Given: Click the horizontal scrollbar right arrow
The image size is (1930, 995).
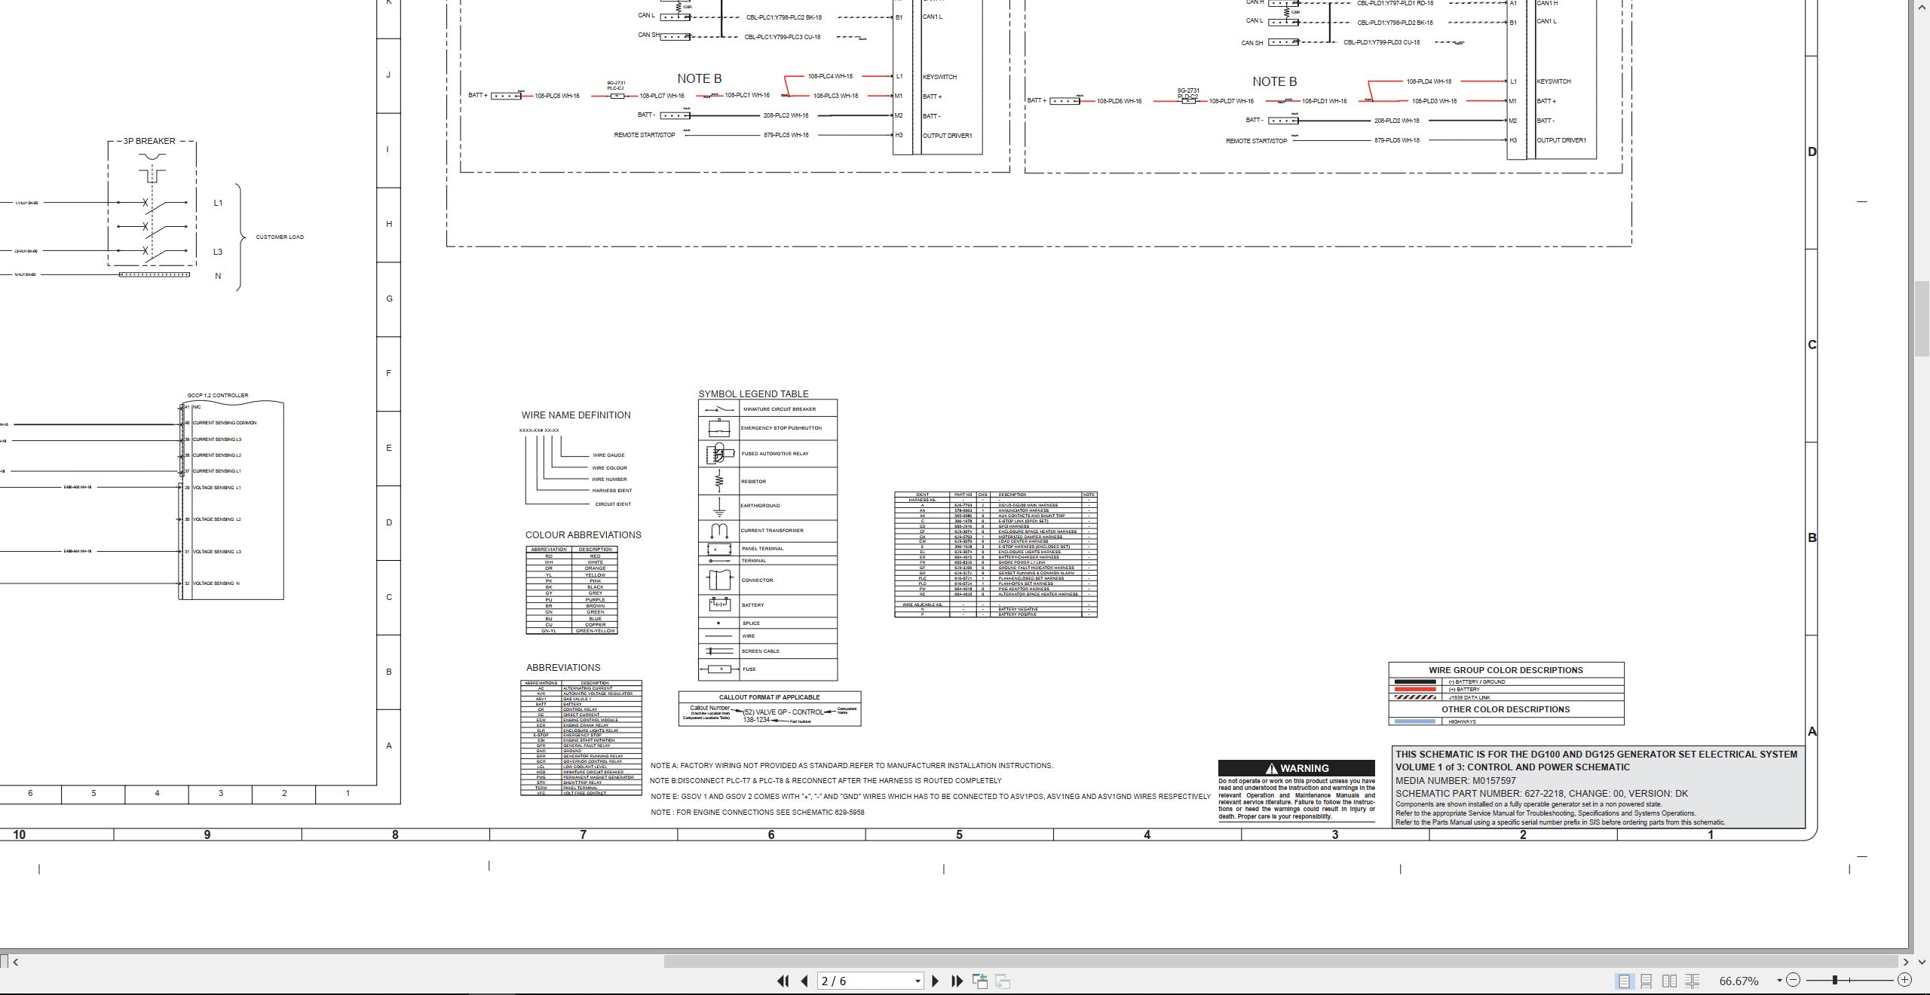Looking at the screenshot, I should [1906, 962].
